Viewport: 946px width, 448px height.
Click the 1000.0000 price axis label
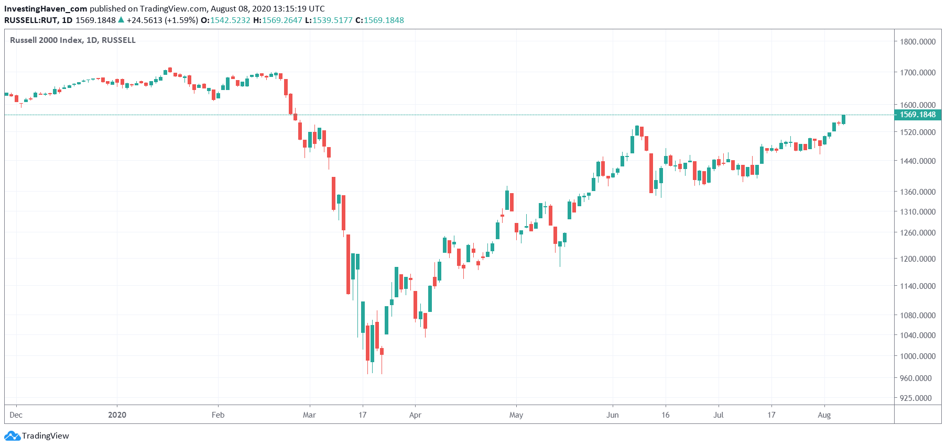[918, 356]
